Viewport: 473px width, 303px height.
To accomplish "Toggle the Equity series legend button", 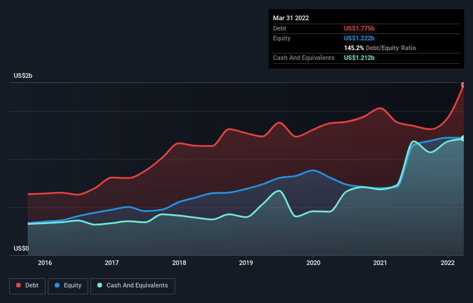I will pyautogui.click(x=68, y=286).
